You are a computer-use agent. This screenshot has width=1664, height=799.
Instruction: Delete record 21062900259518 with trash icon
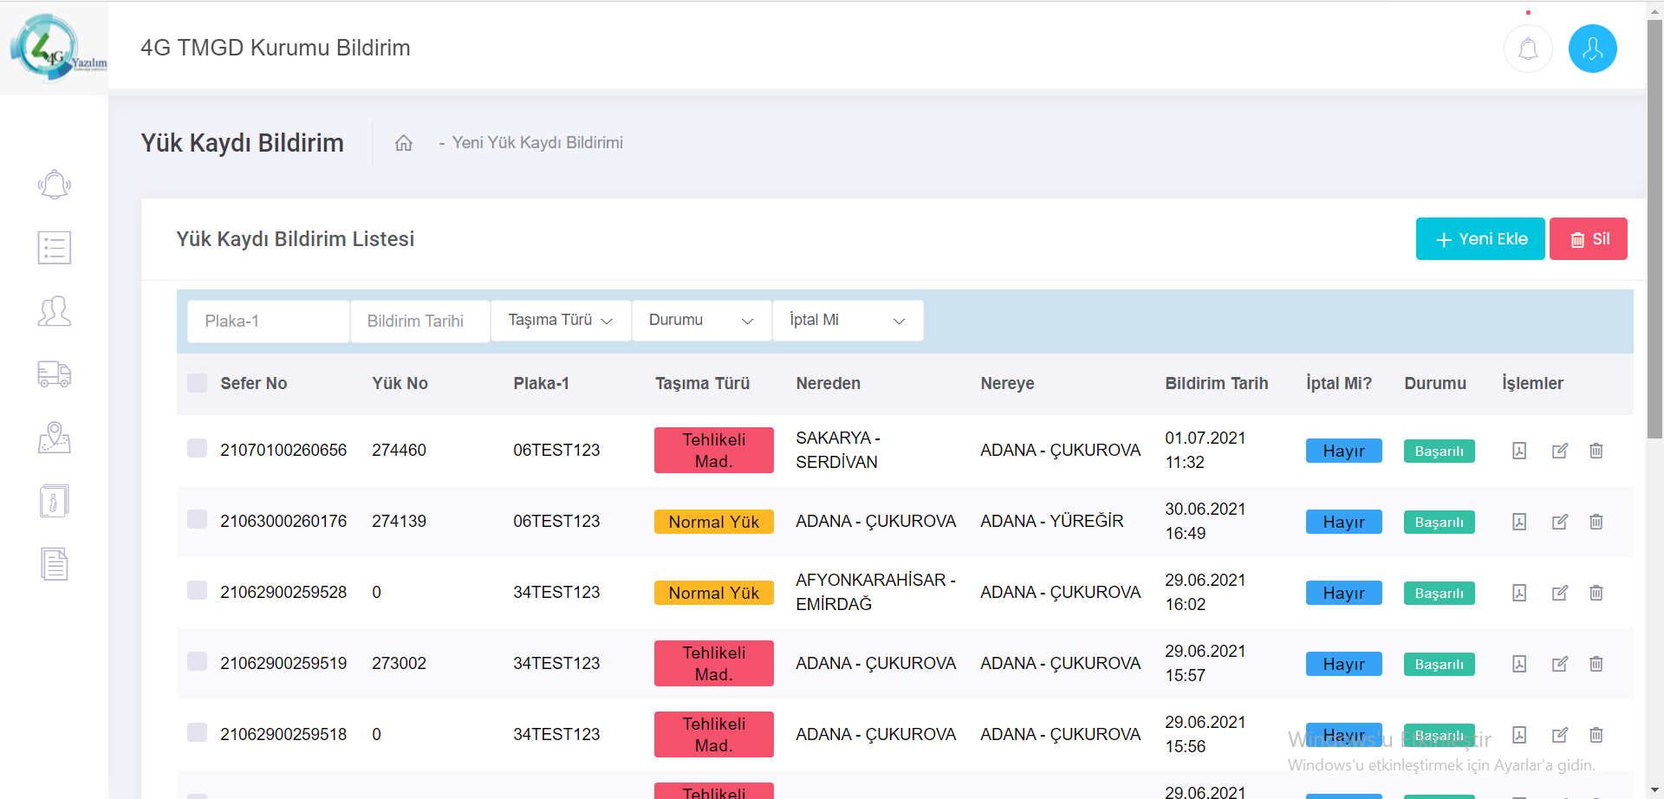click(x=1596, y=735)
